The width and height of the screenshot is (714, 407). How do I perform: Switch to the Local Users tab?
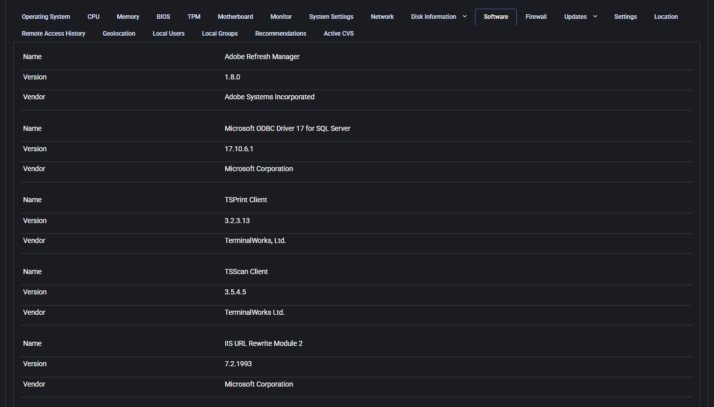tap(169, 34)
